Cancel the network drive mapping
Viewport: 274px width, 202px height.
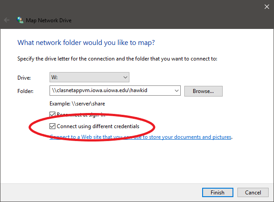click(x=253, y=192)
